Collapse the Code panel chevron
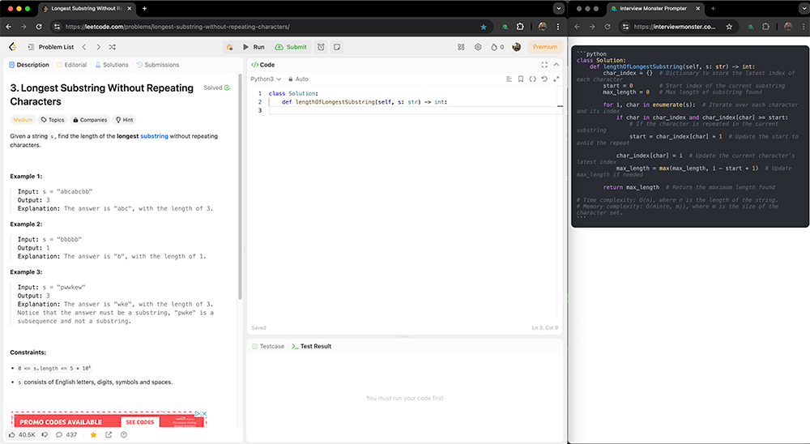 pyautogui.click(x=556, y=65)
